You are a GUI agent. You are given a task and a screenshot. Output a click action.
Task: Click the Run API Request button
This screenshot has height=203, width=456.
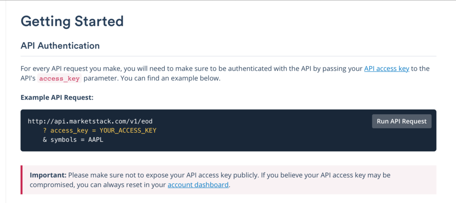(402, 121)
